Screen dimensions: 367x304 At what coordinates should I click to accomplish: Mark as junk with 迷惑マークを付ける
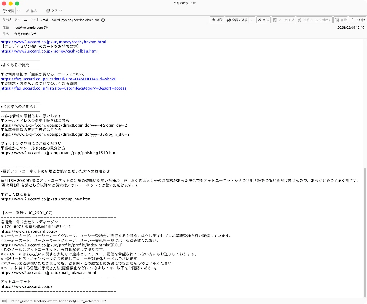(x=314, y=20)
